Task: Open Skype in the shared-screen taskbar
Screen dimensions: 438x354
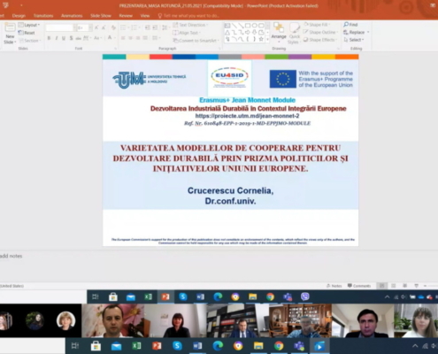Action: (x=183, y=296)
